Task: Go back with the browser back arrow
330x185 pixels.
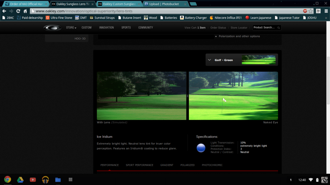Action: point(4,11)
